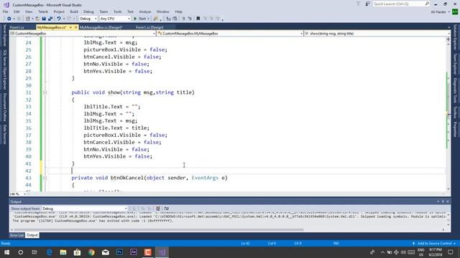Switch to the Form1.cs tab
The height and width of the screenshot is (258, 460).
(17, 27)
